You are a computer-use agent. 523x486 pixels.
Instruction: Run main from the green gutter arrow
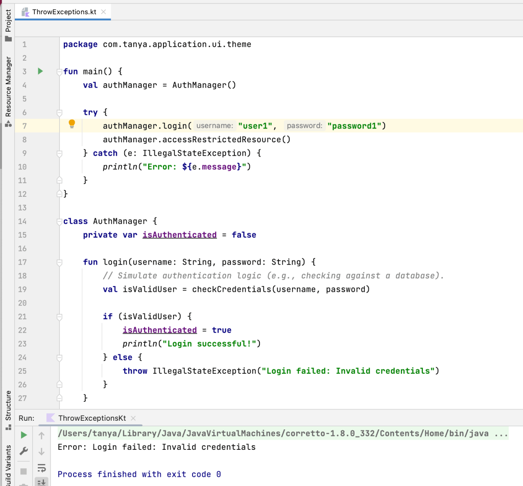(41, 71)
